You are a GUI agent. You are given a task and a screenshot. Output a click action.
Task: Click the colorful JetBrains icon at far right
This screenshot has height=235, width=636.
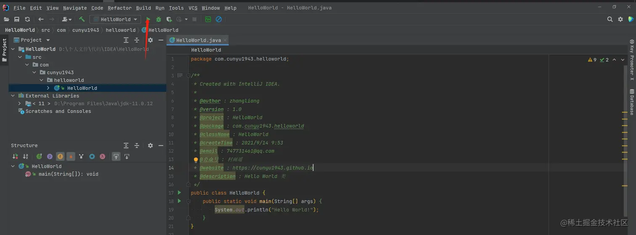pos(631,19)
